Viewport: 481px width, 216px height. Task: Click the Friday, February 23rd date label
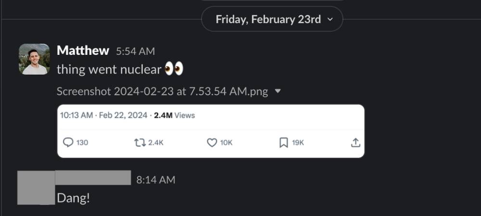pos(268,20)
